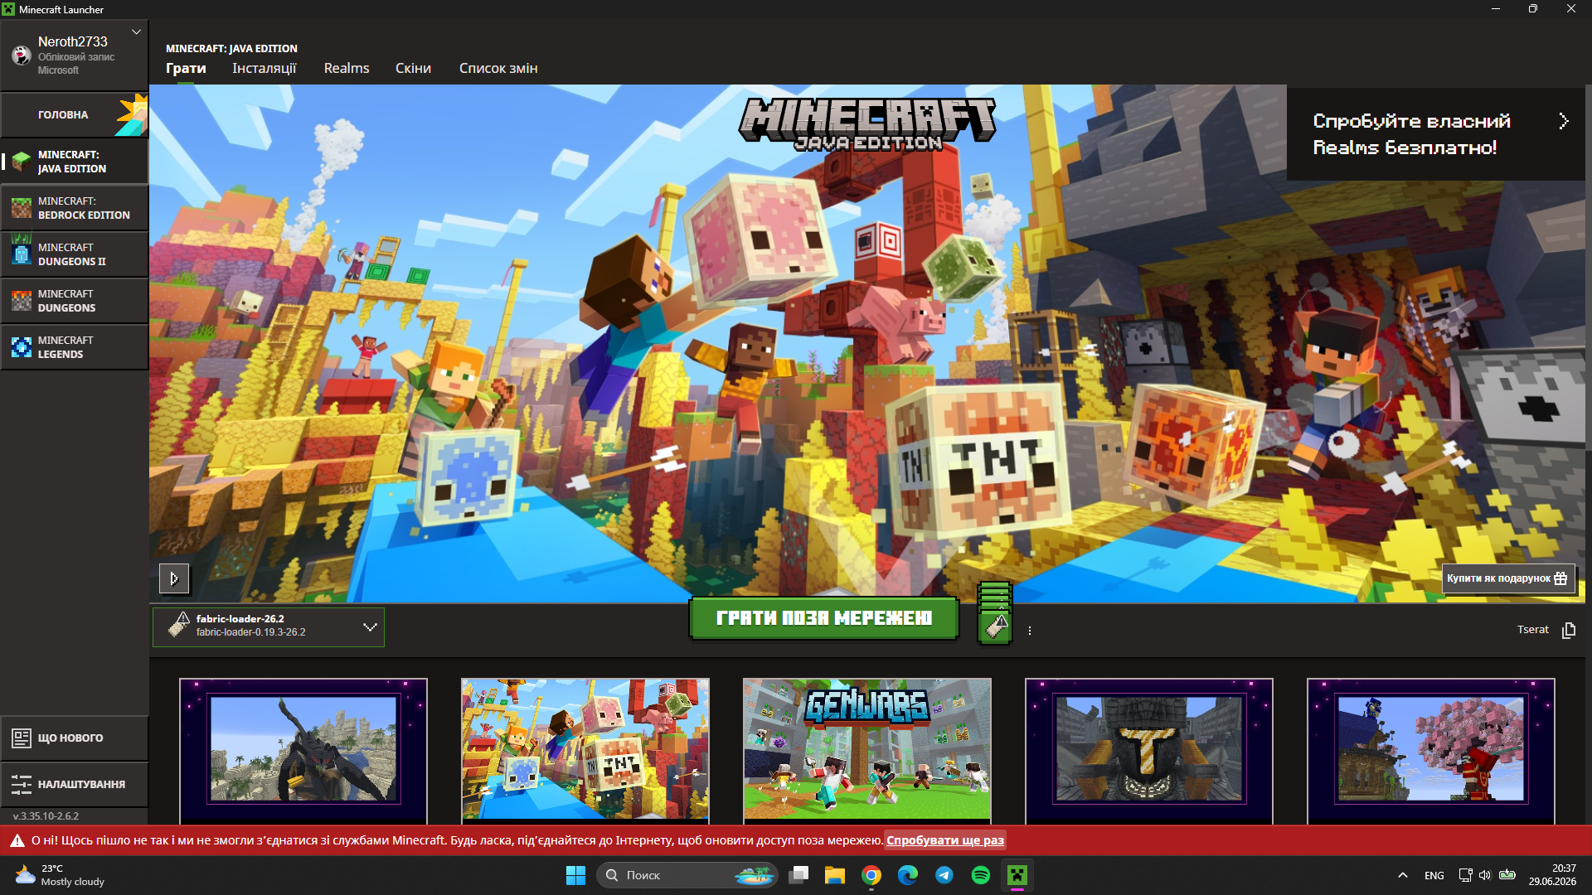Viewport: 1592px width, 895px height.
Task: Open the ЩО НОВОГО news section
Action: tap(75, 738)
